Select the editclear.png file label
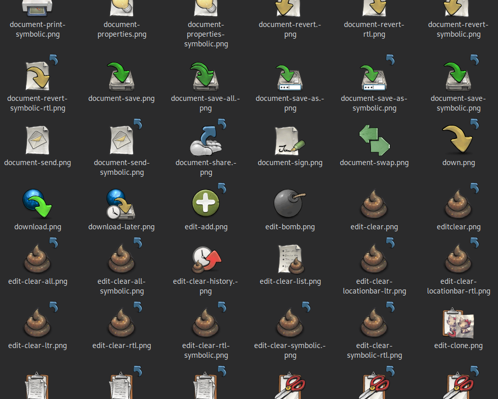This screenshot has width=498, height=399. pyautogui.click(x=458, y=227)
